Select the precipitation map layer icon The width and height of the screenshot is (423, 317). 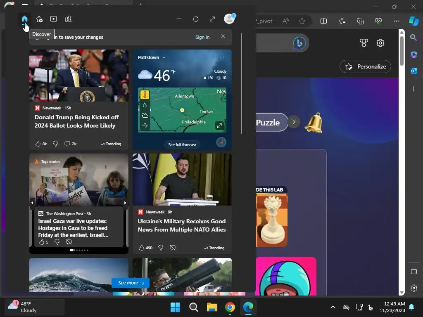tap(145, 105)
